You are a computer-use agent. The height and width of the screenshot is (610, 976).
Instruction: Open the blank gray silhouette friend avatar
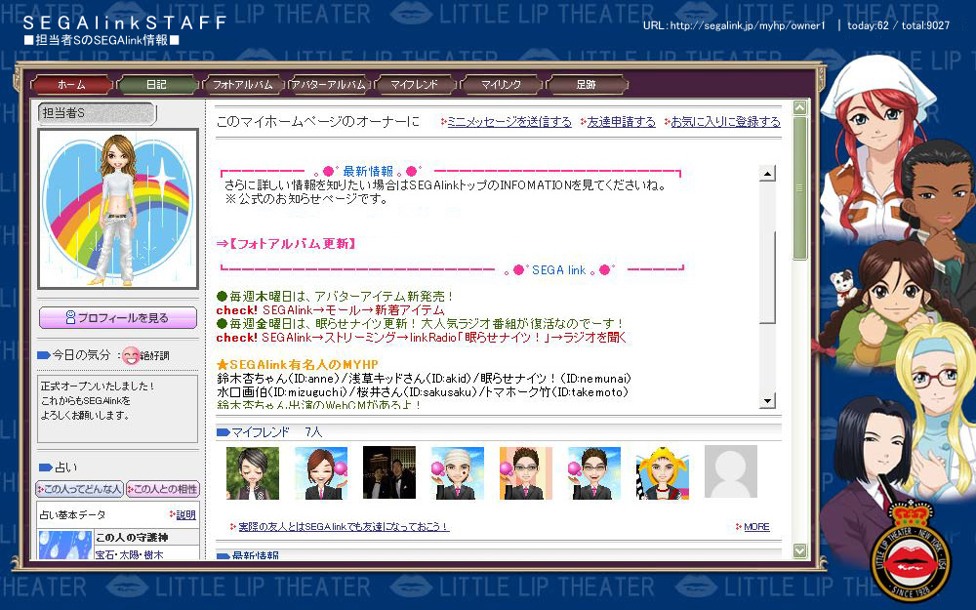[x=731, y=473]
